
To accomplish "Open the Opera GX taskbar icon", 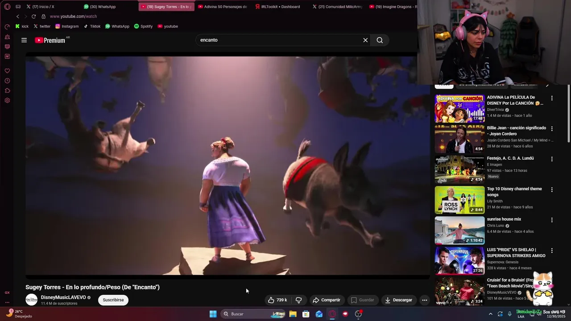I will 332,314.
